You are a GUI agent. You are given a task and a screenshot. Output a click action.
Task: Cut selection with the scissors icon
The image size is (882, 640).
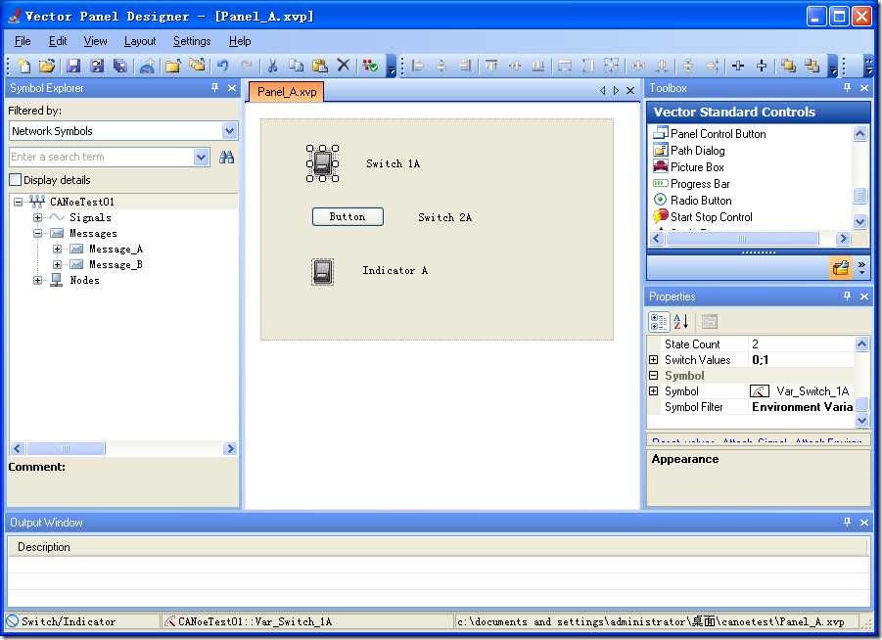[x=272, y=66]
